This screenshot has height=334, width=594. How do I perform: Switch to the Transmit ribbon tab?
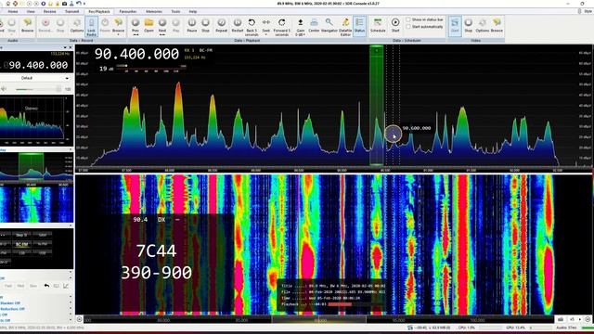pos(72,12)
